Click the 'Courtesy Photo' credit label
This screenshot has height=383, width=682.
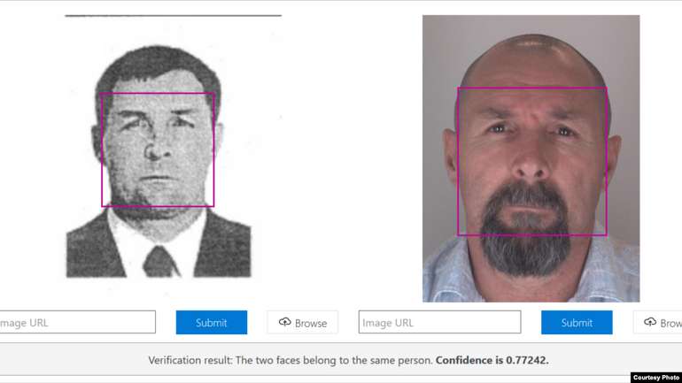tap(655, 377)
